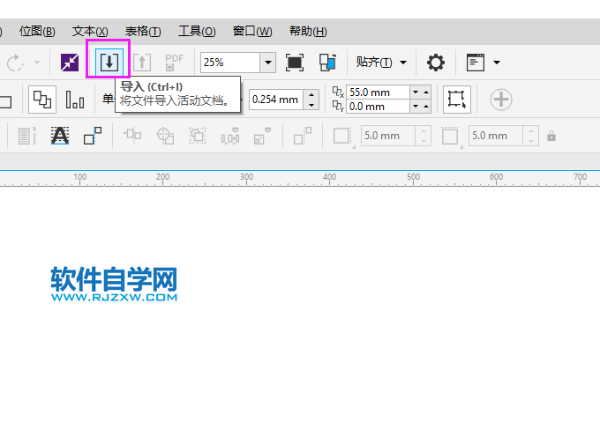Decrease the 0.0 mm value arrow
Screen dimensions: 600x444
(416, 107)
